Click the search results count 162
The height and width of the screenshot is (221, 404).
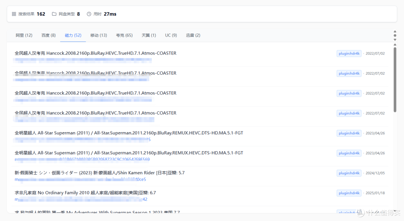pos(41,14)
